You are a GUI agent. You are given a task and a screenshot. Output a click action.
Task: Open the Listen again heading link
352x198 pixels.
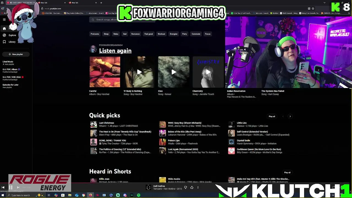115,51
